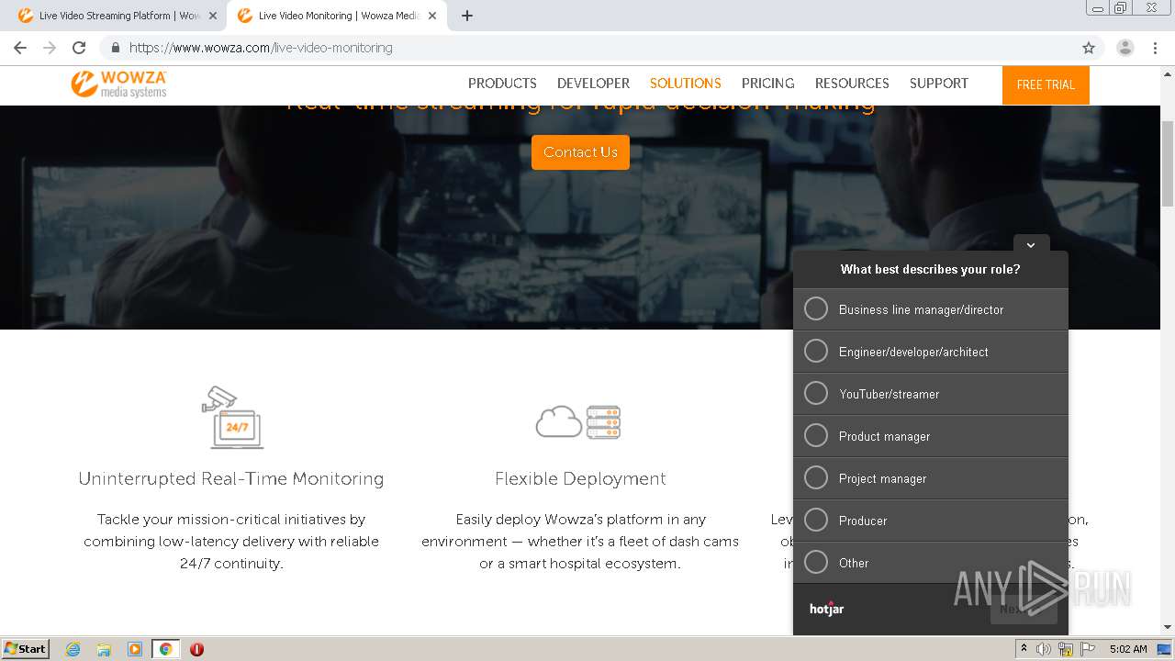Open Internet Explorer from the taskbar
The width and height of the screenshot is (1175, 661).
coord(73,649)
